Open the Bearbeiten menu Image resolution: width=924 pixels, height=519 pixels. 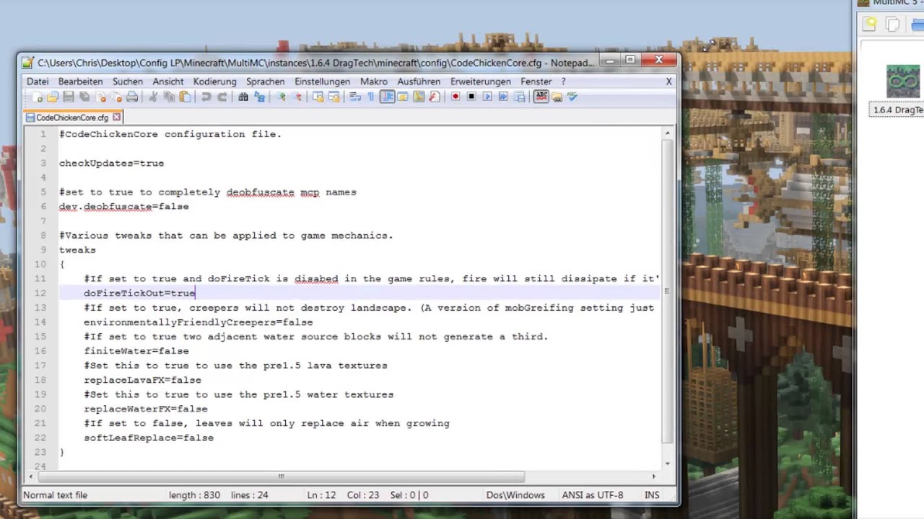click(81, 81)
